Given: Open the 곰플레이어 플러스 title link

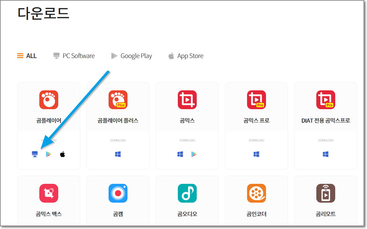Looking at the screenshot, I should (118, 120).
